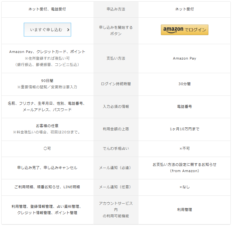The height and width of the screenshot is (226, 232).
Task: Click the Amazon Pay cell in right column
Action: point(185,58)
